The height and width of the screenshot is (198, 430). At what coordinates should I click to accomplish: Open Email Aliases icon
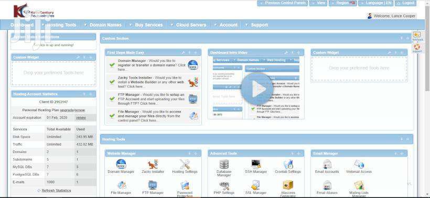pyautogui.click(x=327, y=185)
